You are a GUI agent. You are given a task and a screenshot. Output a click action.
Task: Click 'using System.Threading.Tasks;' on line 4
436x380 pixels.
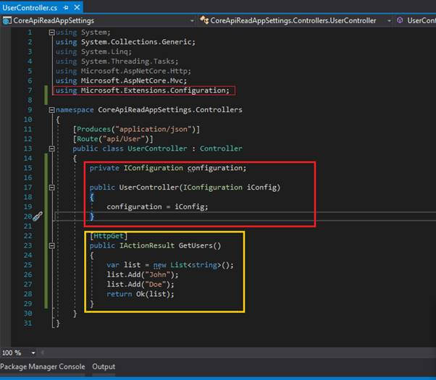point(117,62)
